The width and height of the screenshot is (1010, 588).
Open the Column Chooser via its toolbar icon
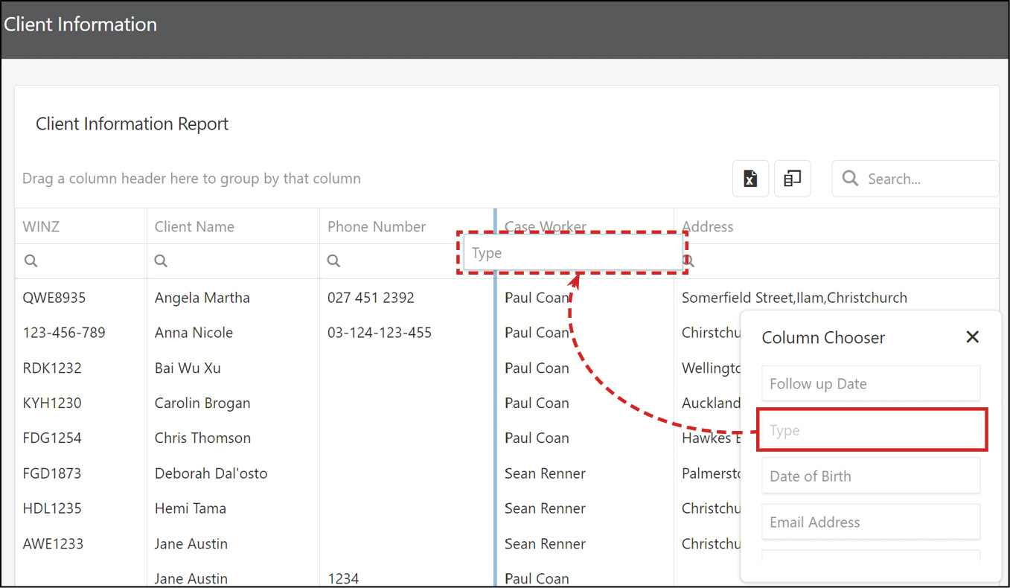[792, 179]
